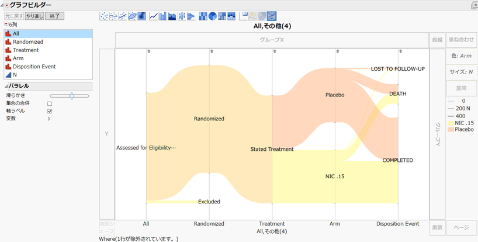Click the 度数 drop zone
This screenshot has height=242, width=478.
point(437,227)
